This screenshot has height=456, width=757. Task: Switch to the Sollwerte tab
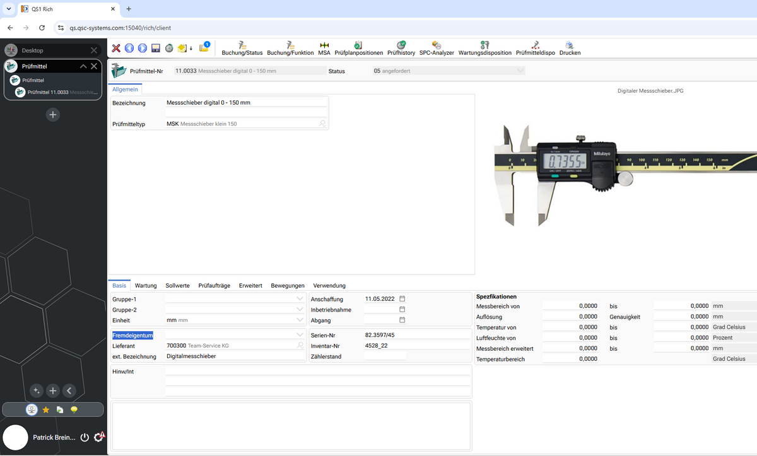177,285
